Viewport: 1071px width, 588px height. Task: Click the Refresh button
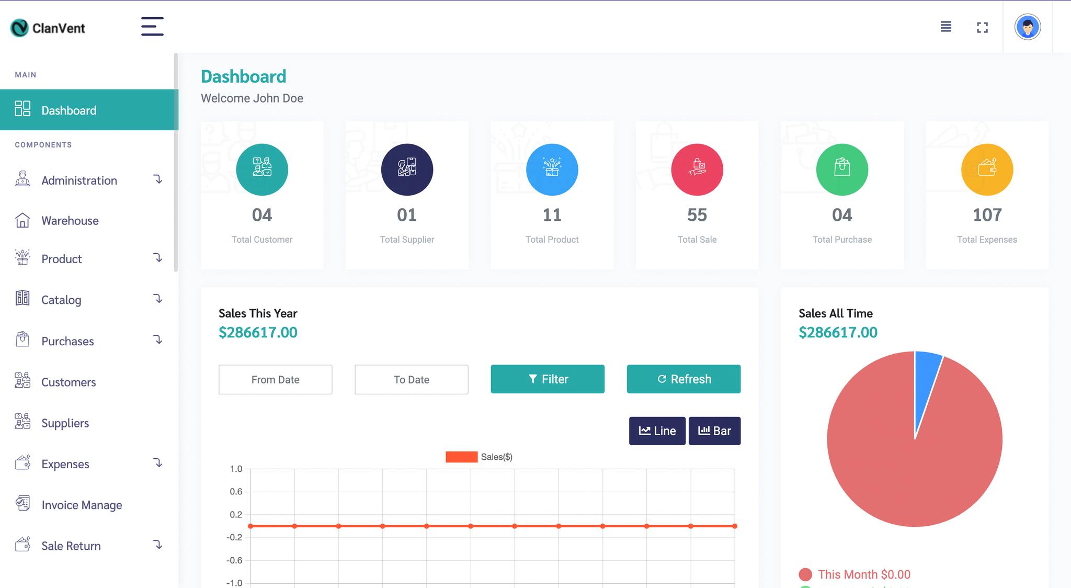pyautogui.click(x=683, y=379)
